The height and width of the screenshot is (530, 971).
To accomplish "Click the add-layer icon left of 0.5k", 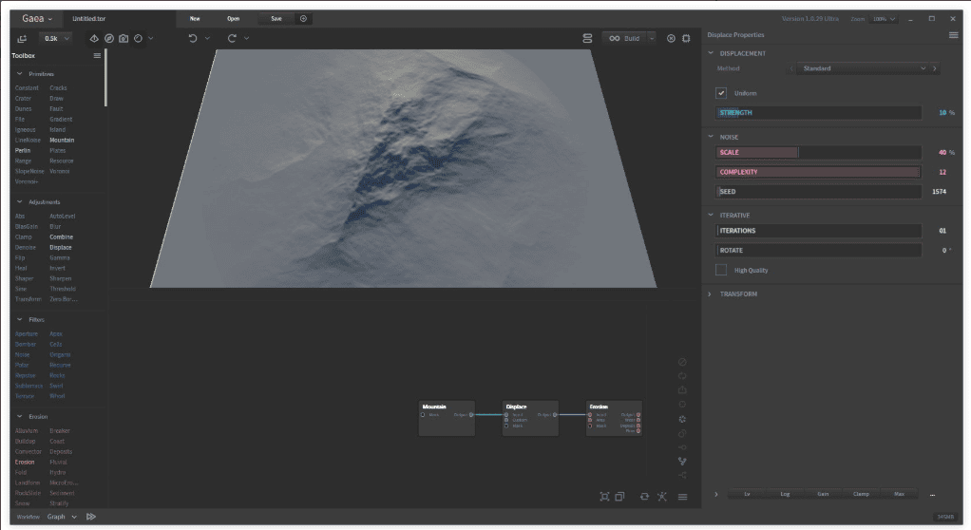I will (x=22, y=38).
